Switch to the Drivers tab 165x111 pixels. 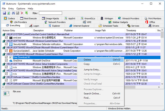pos(154,26)
